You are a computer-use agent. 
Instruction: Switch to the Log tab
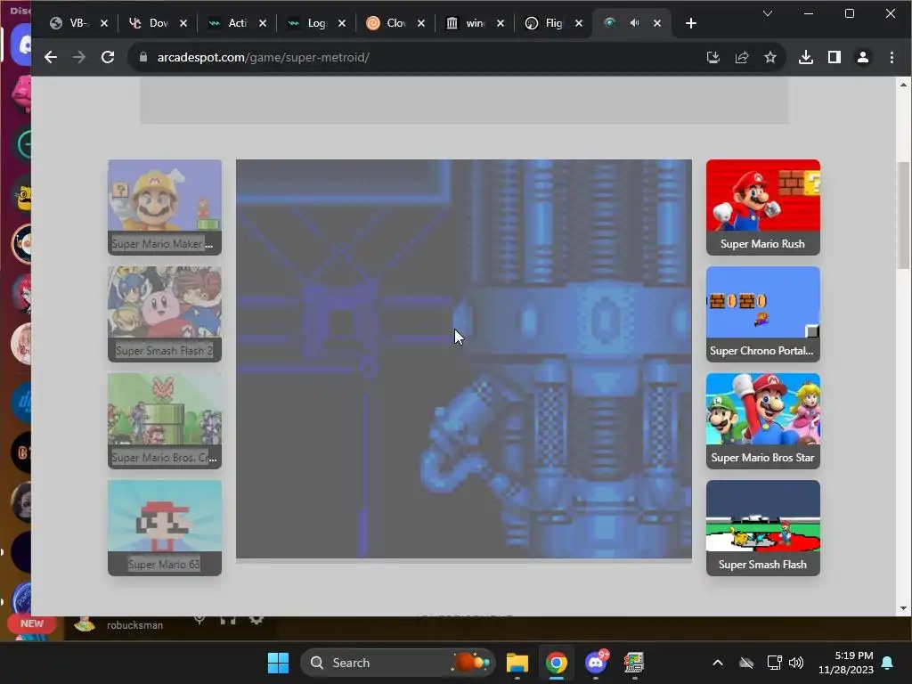pos(308,23)
